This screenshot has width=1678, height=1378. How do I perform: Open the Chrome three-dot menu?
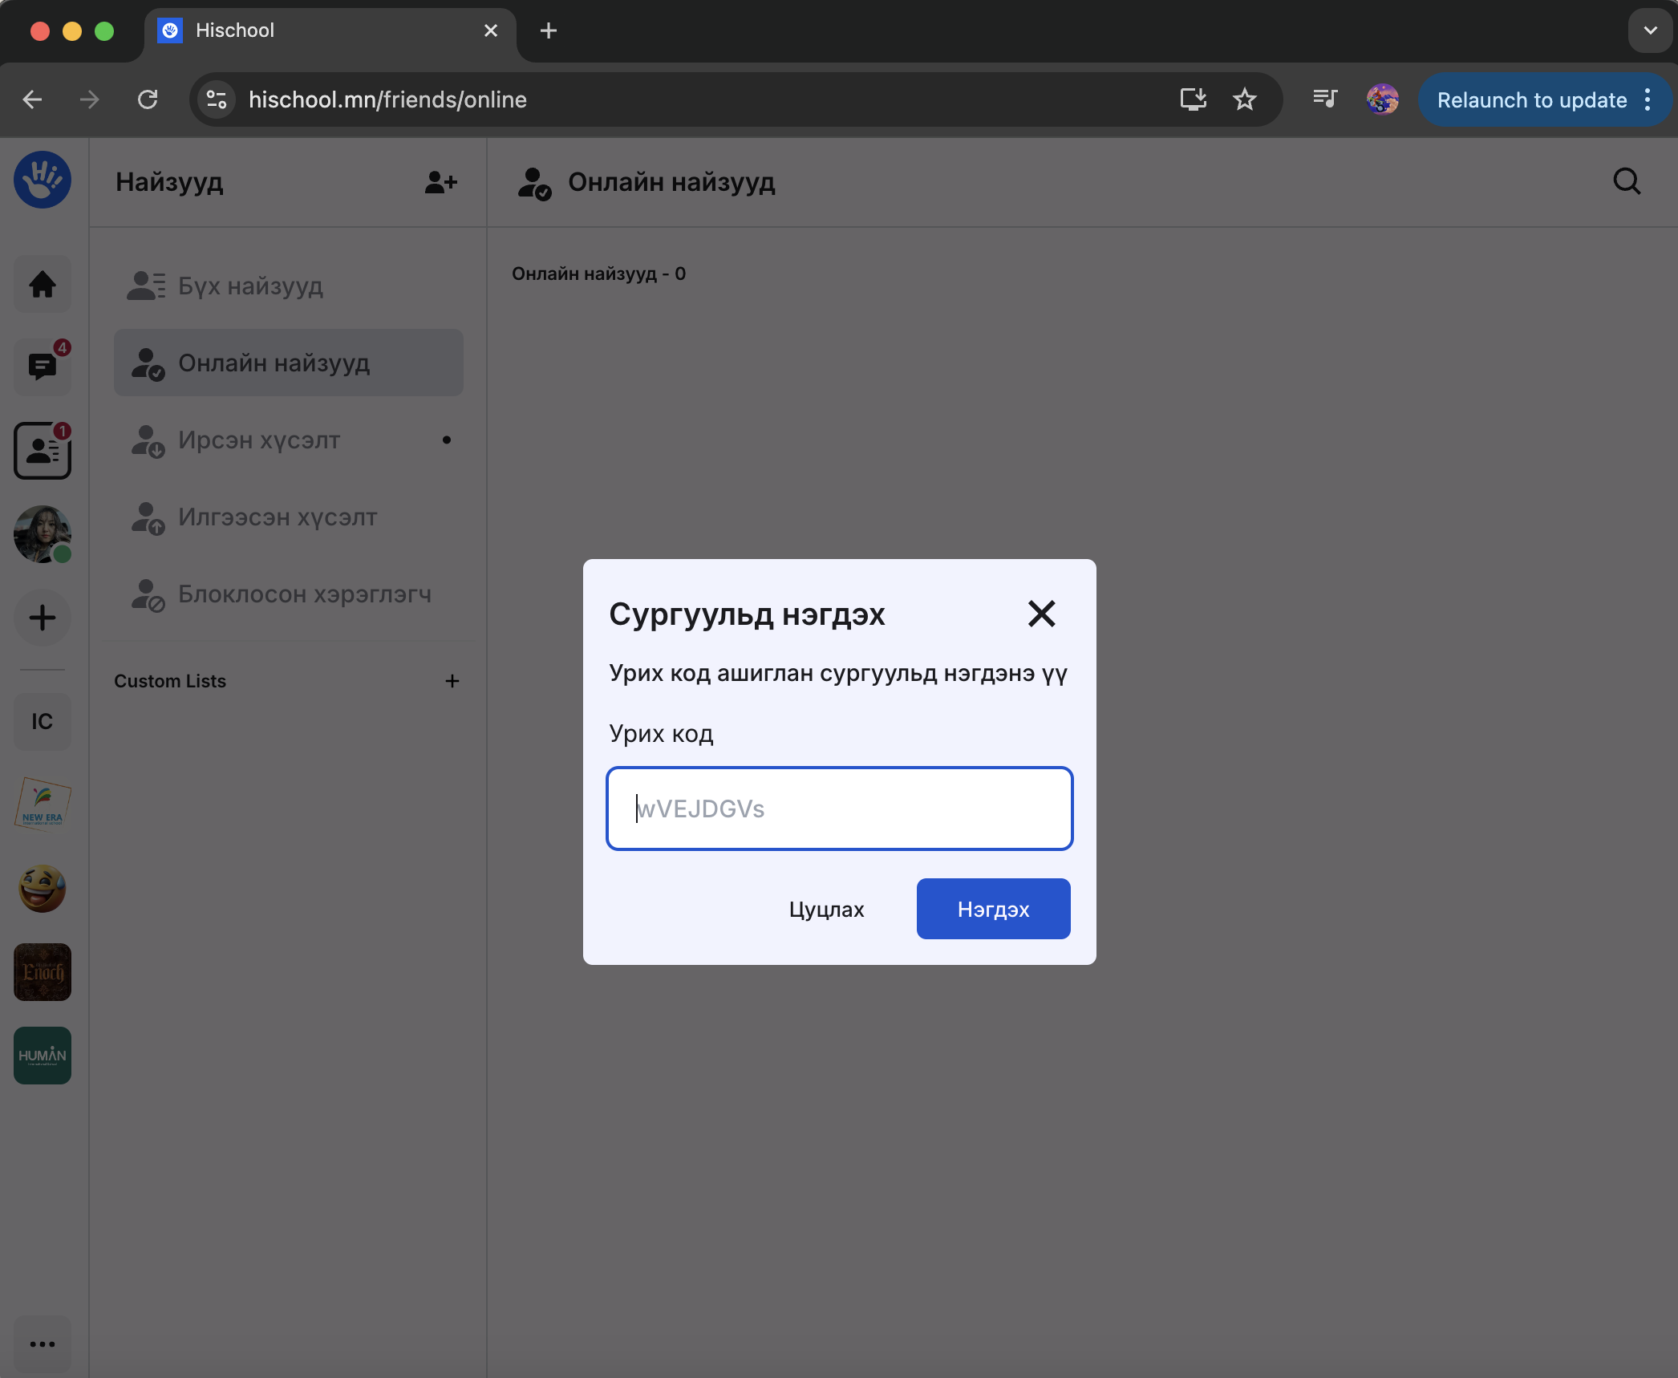(1648, 99)
